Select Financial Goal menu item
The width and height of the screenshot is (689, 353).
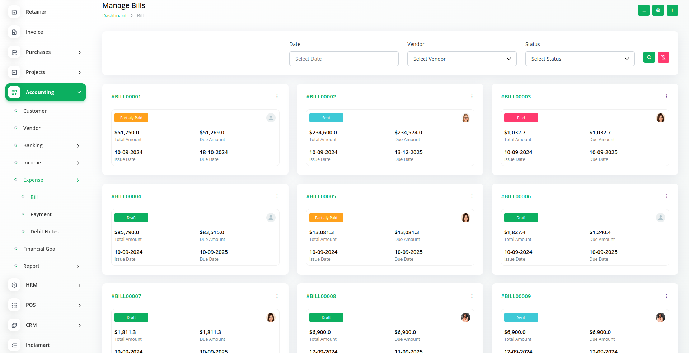coord(40,249)
